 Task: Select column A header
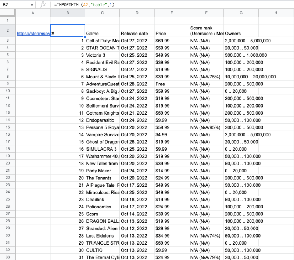[x=33, y=13]
